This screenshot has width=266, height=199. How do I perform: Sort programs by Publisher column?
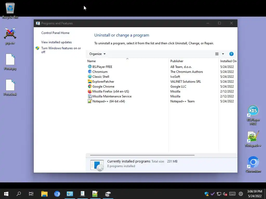point(194,61)
